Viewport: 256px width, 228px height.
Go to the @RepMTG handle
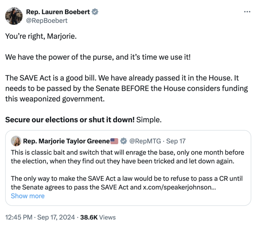[145, 141]
